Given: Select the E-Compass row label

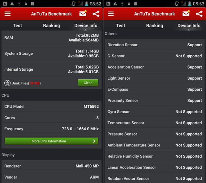Looking at the screenshot, I should pyautogui.click(x=118, y=89).
